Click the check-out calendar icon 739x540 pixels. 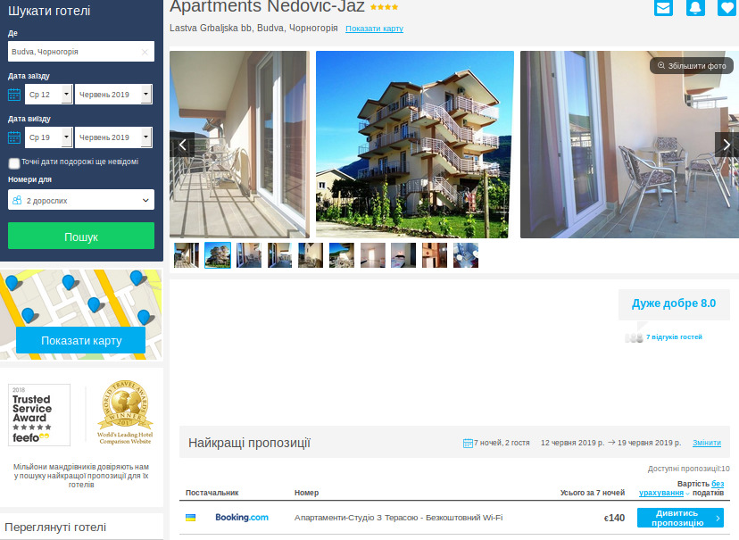click(14, 137)
